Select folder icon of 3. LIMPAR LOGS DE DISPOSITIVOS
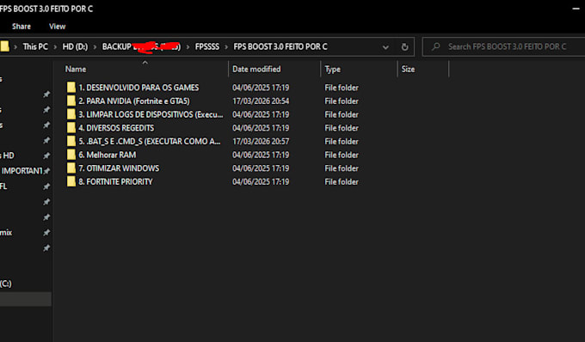 [x=71, y=114]
